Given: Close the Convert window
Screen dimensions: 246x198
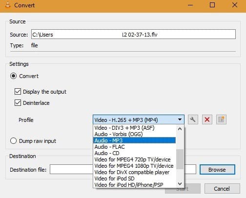Looking at the screenshot, I should pyautogui.click(x=235, y=5).
